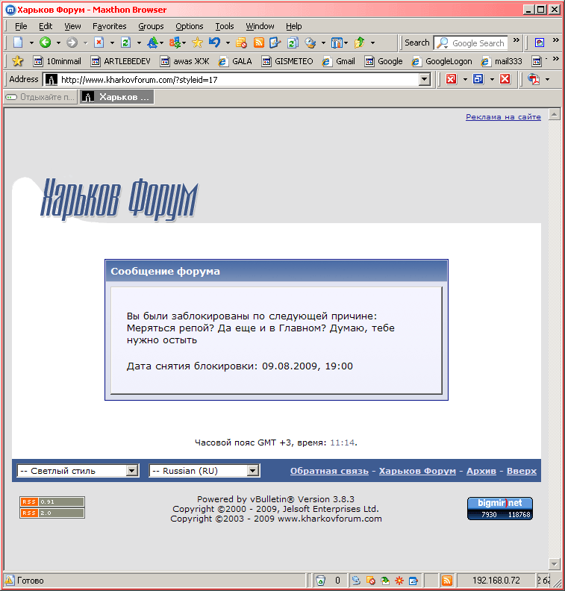Open the Favorites menu
Viewport: 565px width, 591px height.
[109, 26]
